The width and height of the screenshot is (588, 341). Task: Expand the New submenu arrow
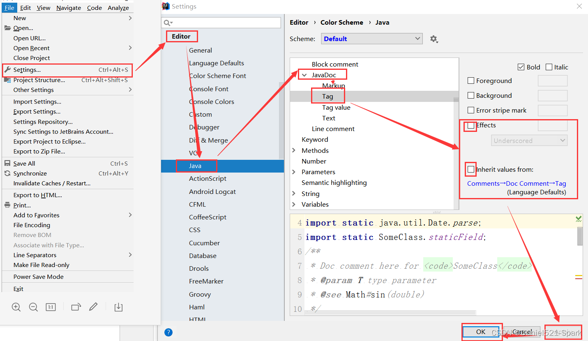coord(130,18)
